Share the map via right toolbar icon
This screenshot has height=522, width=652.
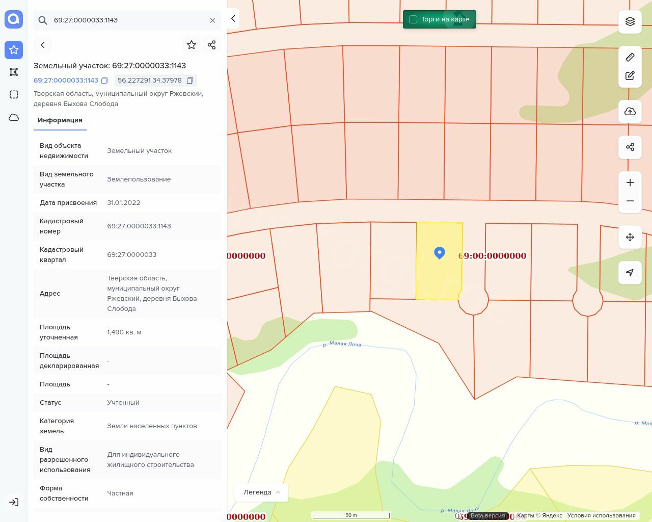[x=630, y=147]
